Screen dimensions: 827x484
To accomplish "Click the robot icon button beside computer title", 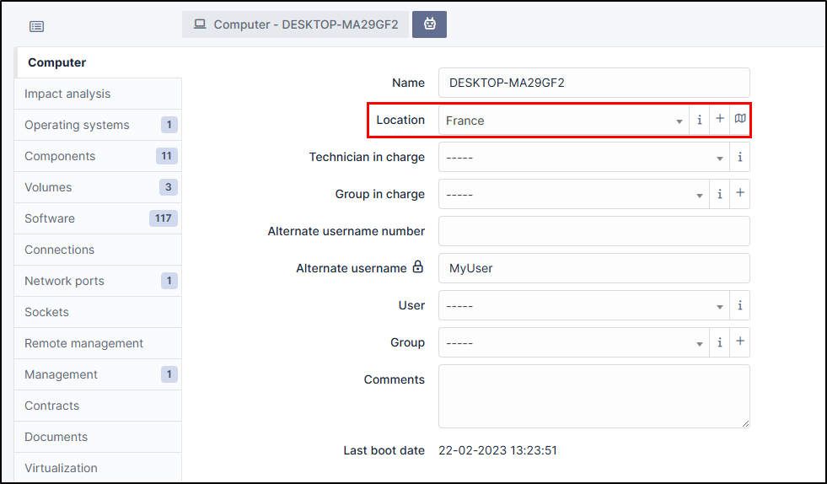I will [430, 24].
